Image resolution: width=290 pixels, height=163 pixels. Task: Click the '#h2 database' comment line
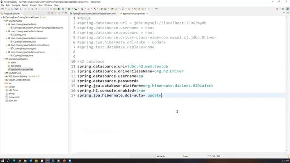click(x=91, y=62)
